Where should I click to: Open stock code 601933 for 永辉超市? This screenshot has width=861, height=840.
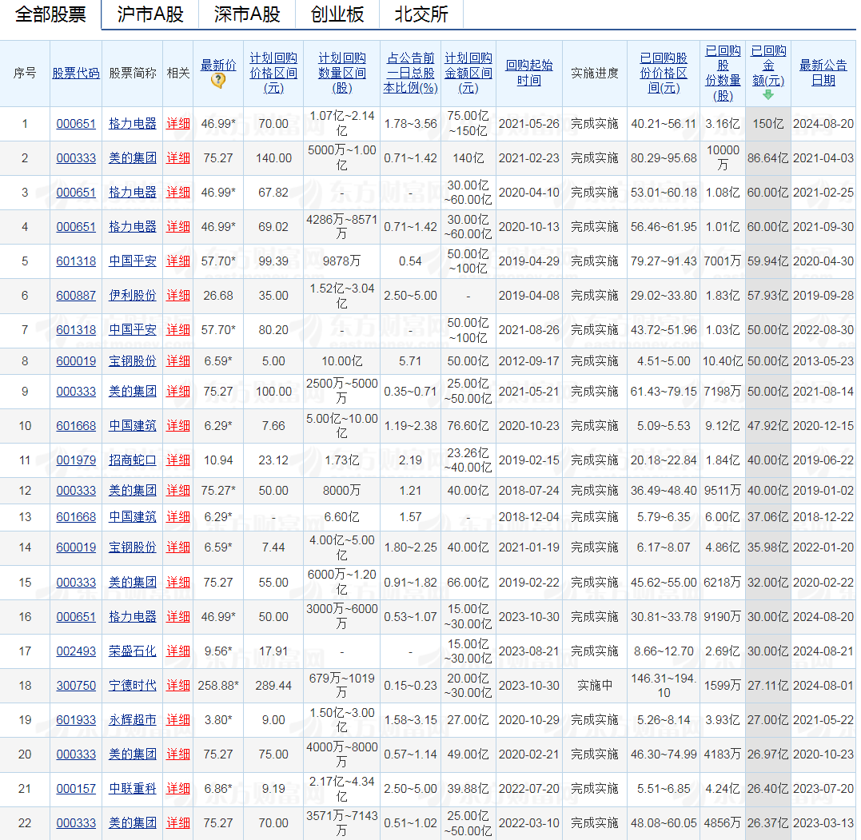point(76,720)
